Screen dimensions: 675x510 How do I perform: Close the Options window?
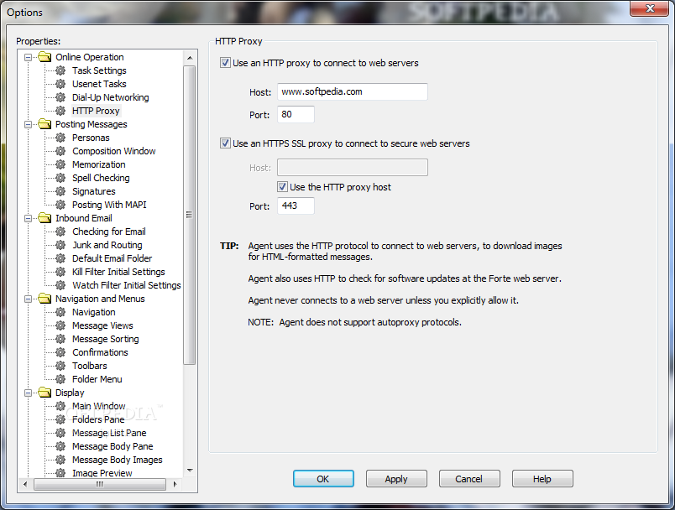(650, 8)
